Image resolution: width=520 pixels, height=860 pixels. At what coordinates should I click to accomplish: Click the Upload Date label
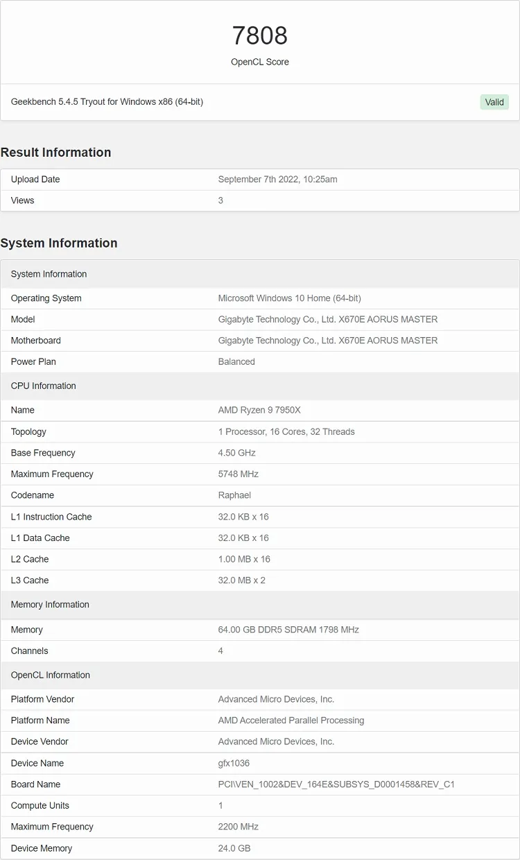(x=35, y=179)
